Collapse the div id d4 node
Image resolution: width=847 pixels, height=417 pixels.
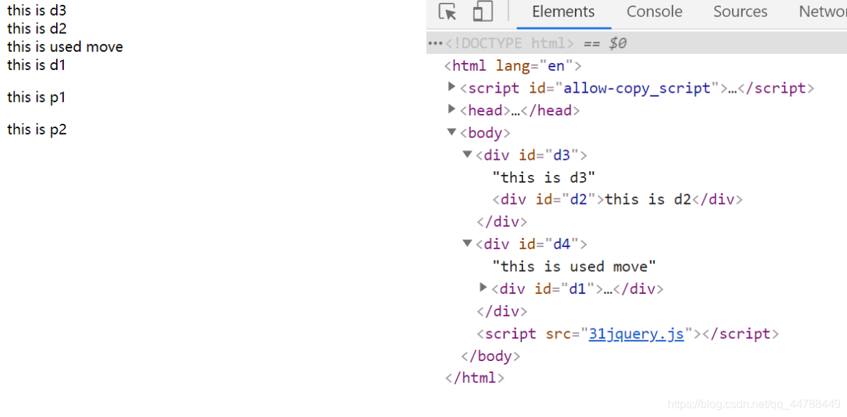point(468,244)
